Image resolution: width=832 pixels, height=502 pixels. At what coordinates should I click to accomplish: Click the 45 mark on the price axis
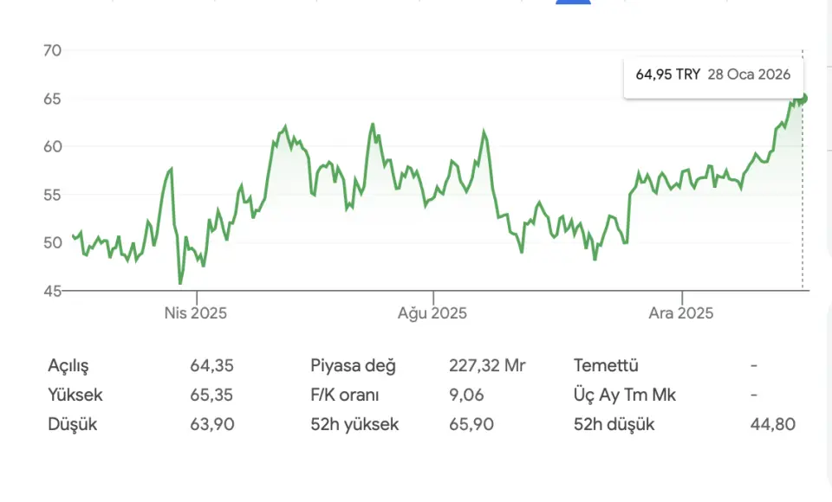coord(52,291)
